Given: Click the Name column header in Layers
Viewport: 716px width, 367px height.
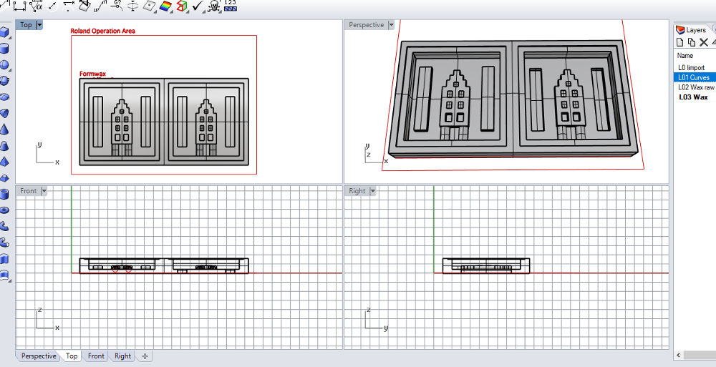Looking at the screenshot, I should pyautogui.click(x=685, y=55).
